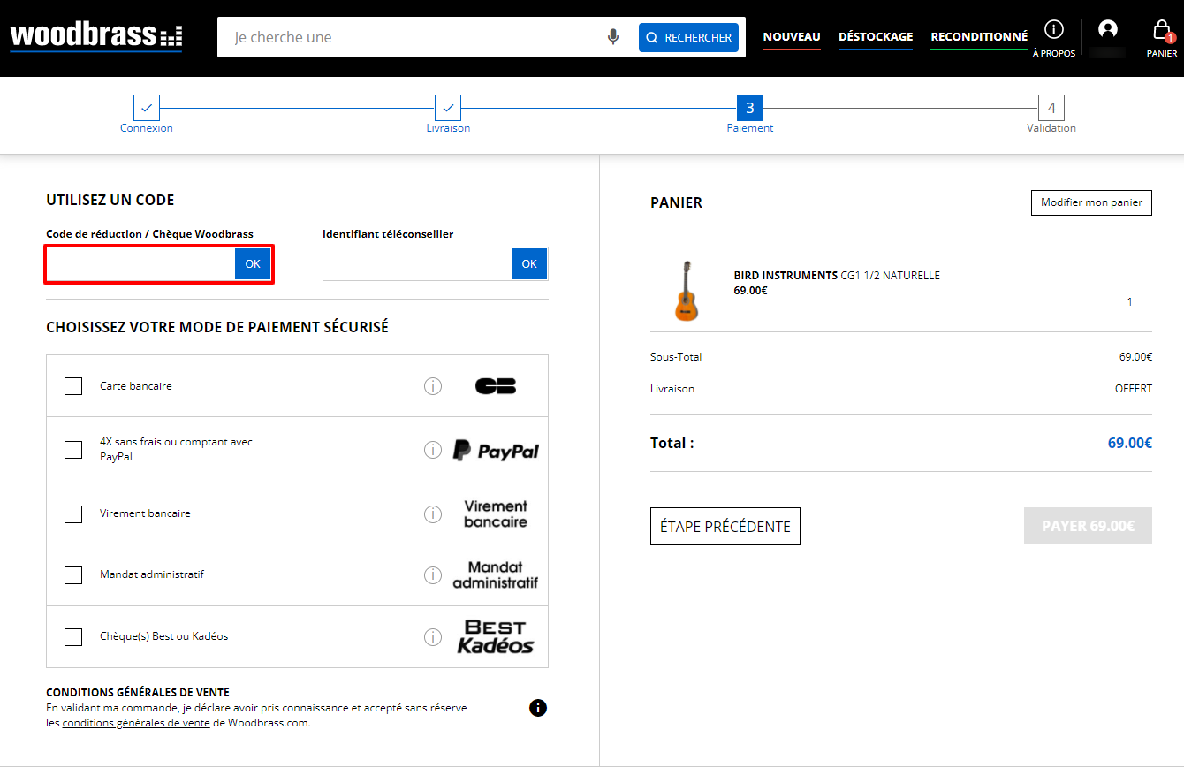Click Modifier mon panier button
The image size is (1184, 768).
[x=1091, y=202]
